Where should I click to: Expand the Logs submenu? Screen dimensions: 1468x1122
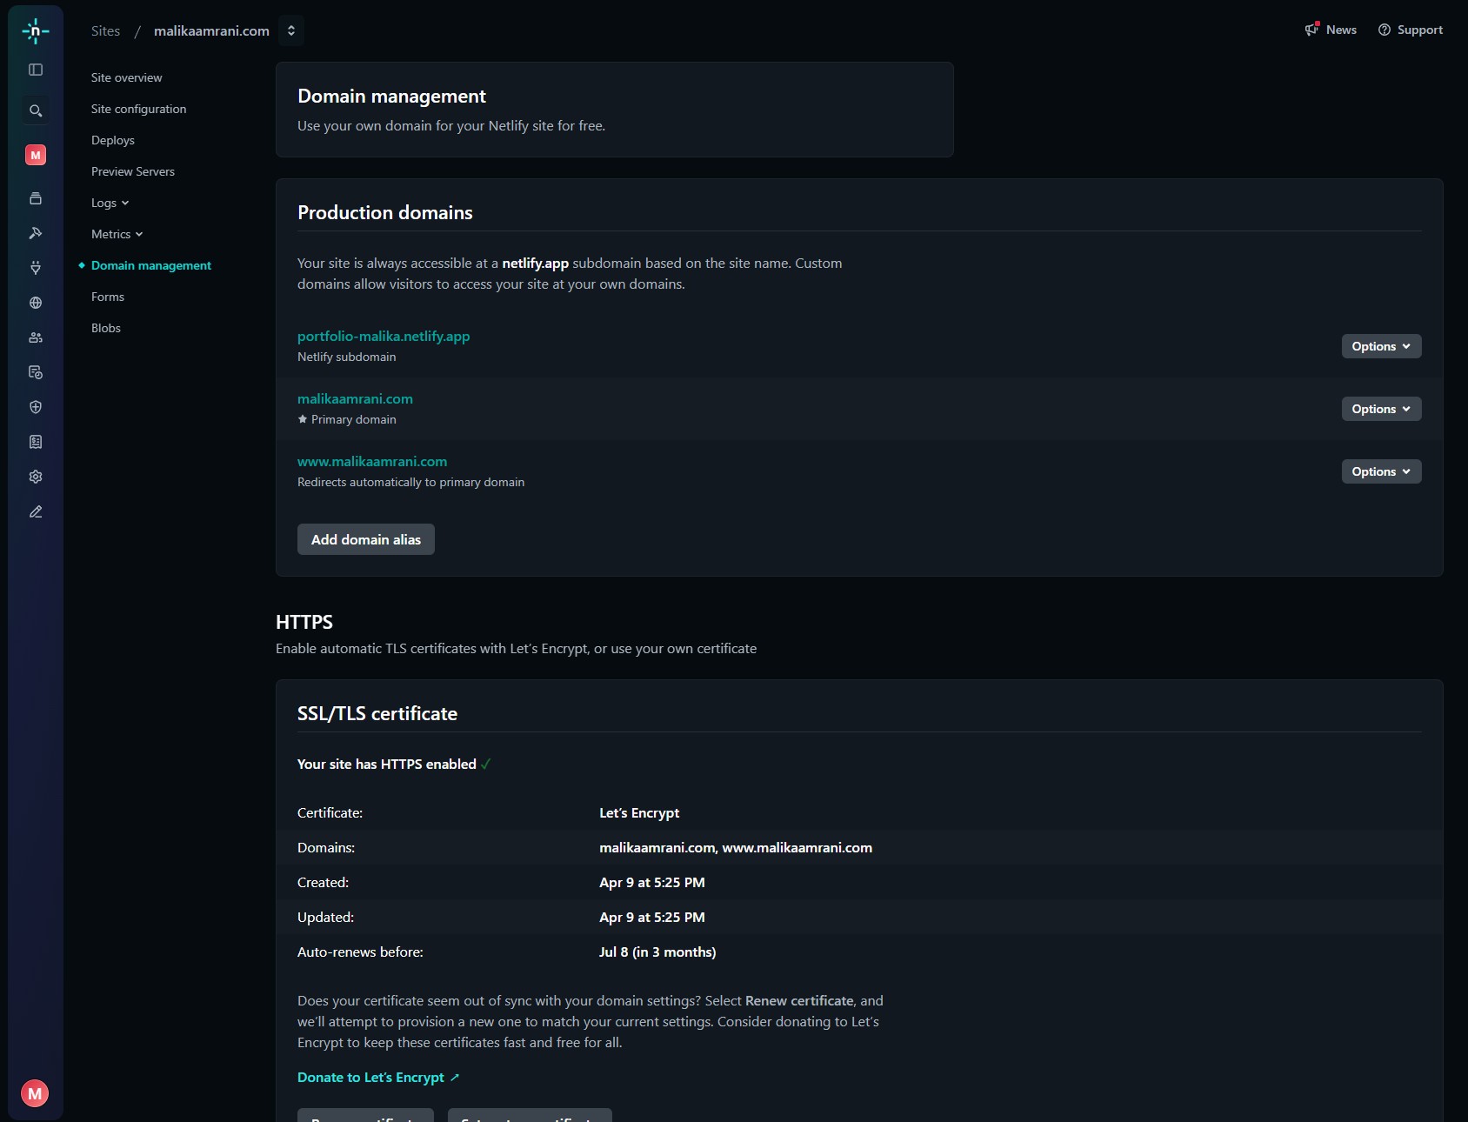(x=110, y=203)
